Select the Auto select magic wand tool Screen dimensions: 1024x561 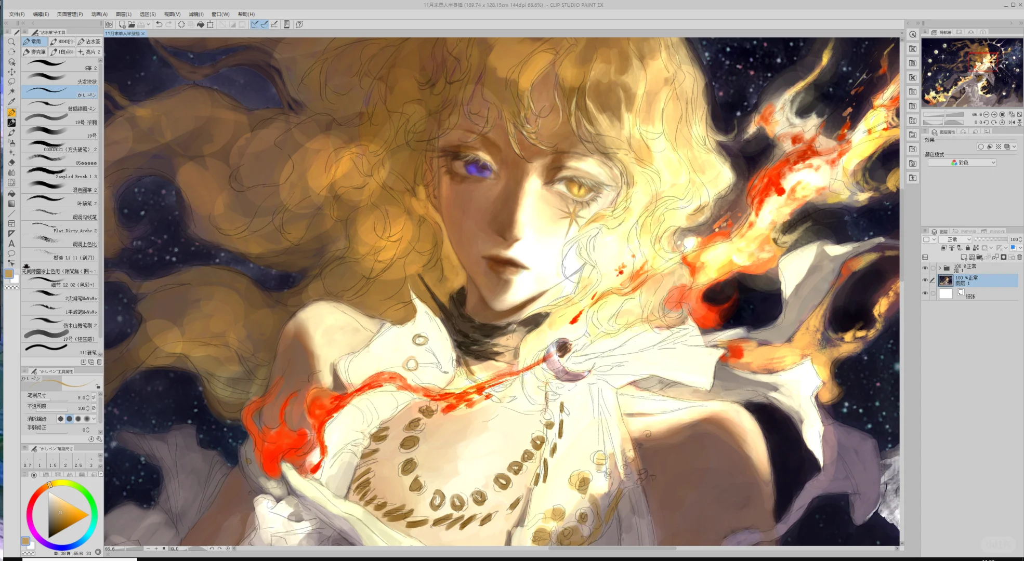(11, 91)
